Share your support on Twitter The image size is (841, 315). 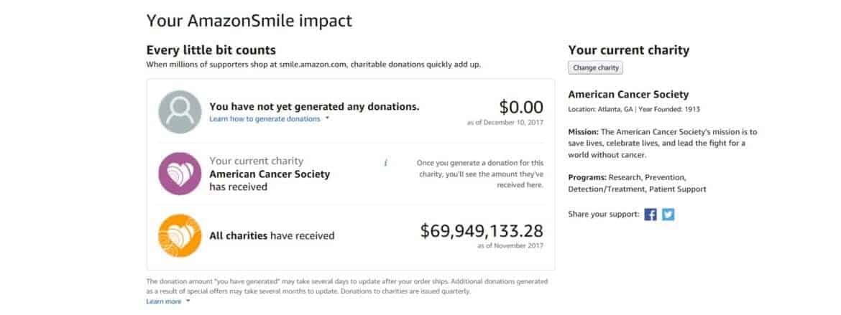(x=668, y=214)
